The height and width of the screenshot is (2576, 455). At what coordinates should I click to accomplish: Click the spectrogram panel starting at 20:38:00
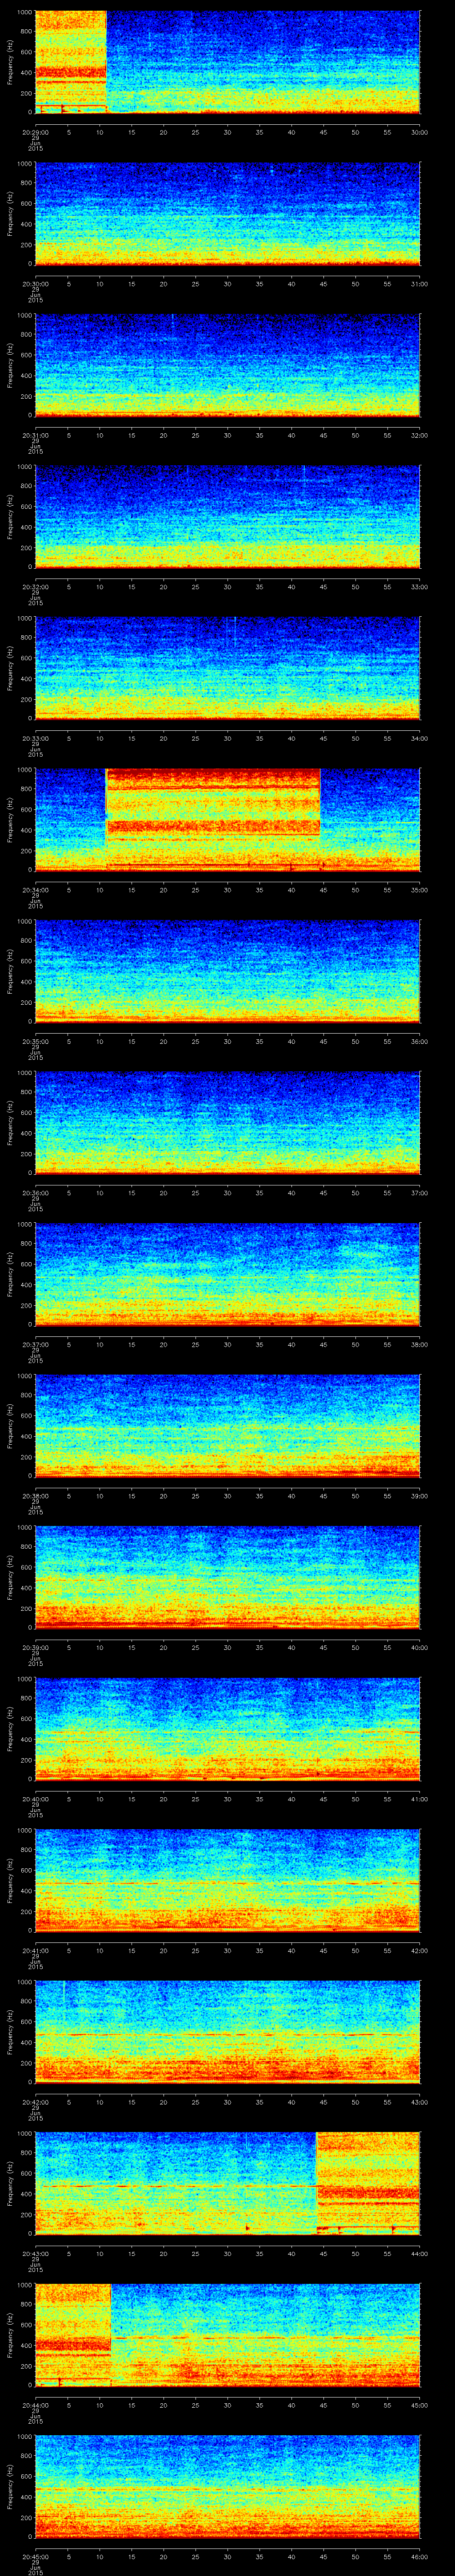228,1426
